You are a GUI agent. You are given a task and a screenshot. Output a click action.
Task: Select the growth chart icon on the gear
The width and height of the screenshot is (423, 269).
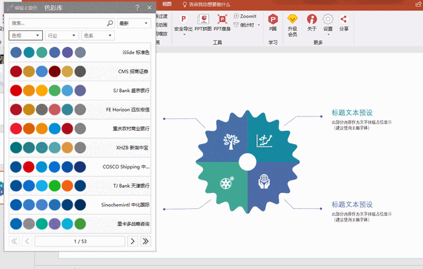coord(264,141)
